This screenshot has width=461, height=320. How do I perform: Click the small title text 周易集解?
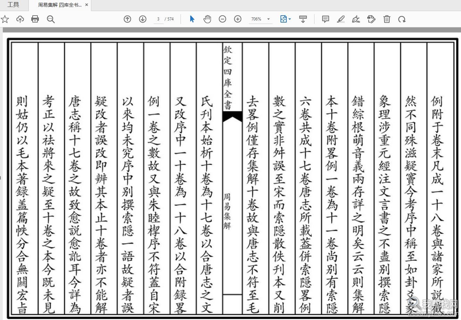point(227,212)
